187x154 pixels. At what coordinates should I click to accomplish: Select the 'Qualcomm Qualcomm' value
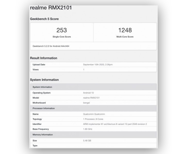94,114
